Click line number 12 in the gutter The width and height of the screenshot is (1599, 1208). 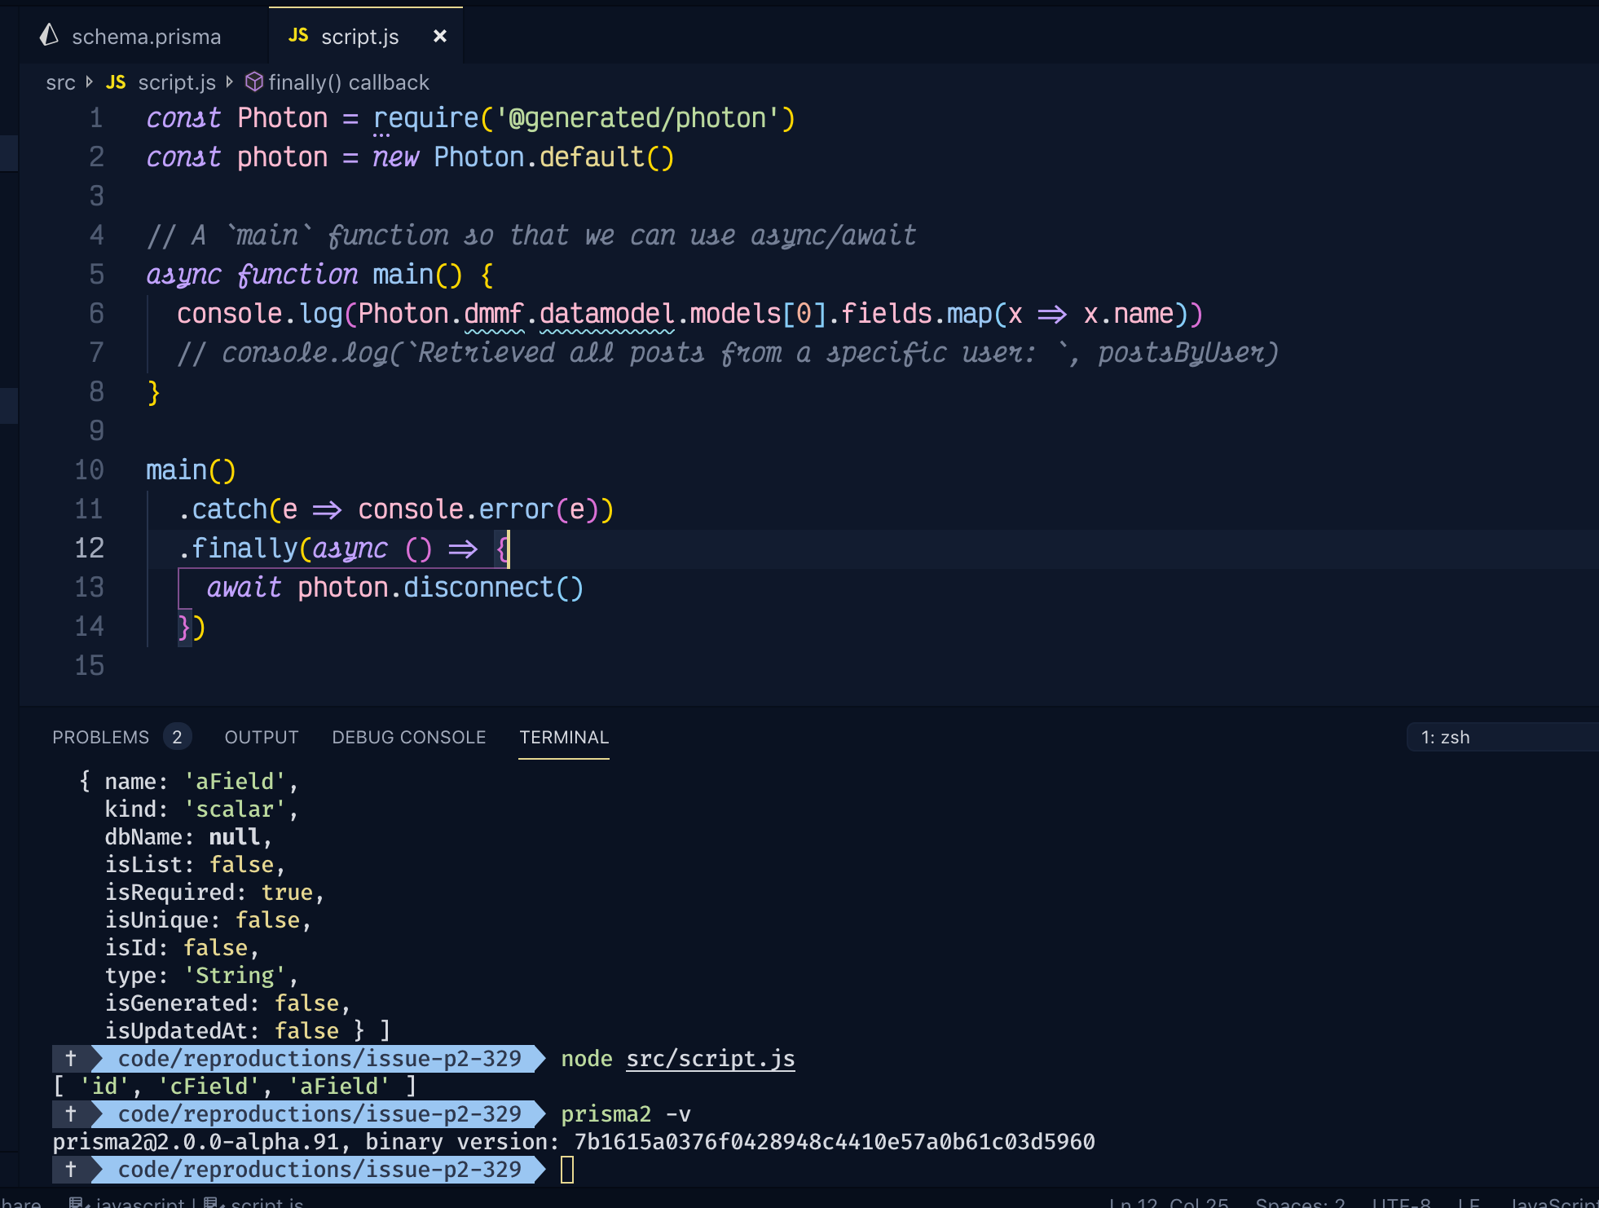coord(90,548)
